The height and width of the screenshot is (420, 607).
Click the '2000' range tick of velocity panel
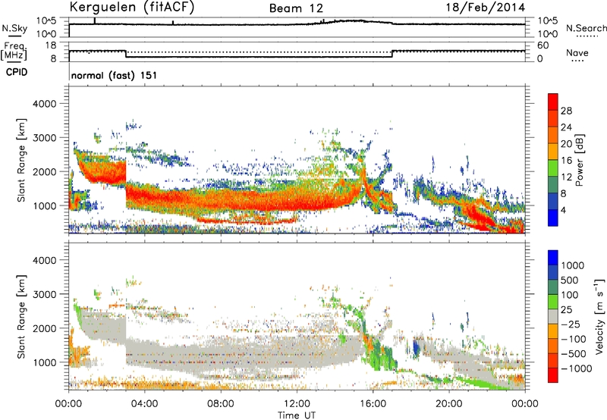coord(45,328)
